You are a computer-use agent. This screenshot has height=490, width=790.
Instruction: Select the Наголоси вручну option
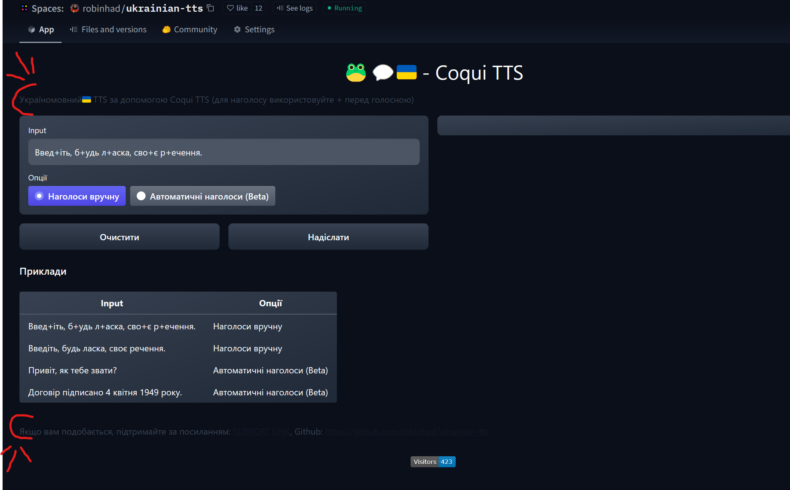pyautogui.click(x=77, y=196)
